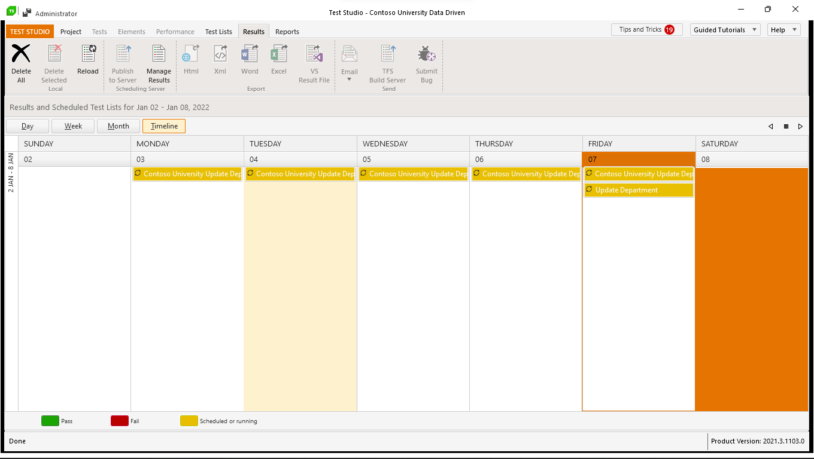Click the 2 JAN - 8 JAN week label
The image size is (814, 459).
coord(11,173)
